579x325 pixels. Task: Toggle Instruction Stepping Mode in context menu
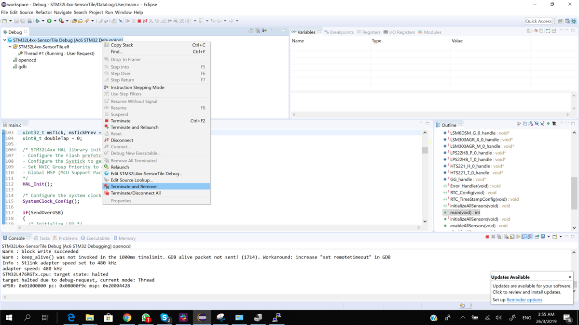click(138, 87)
